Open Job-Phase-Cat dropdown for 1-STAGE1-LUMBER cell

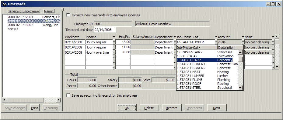pos(216,42)
